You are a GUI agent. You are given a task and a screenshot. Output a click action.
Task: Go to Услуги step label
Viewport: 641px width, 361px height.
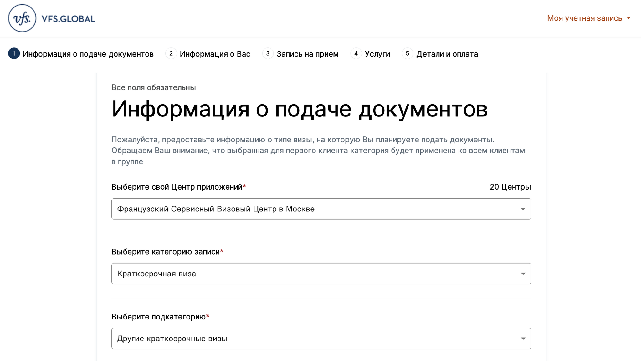coord(377,54)
